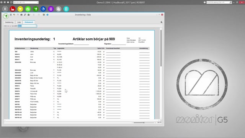This screenshot has width=245, height=138.
Task: Adjust the zoom slider at window bottom
Action: click(x=144, y=123)
